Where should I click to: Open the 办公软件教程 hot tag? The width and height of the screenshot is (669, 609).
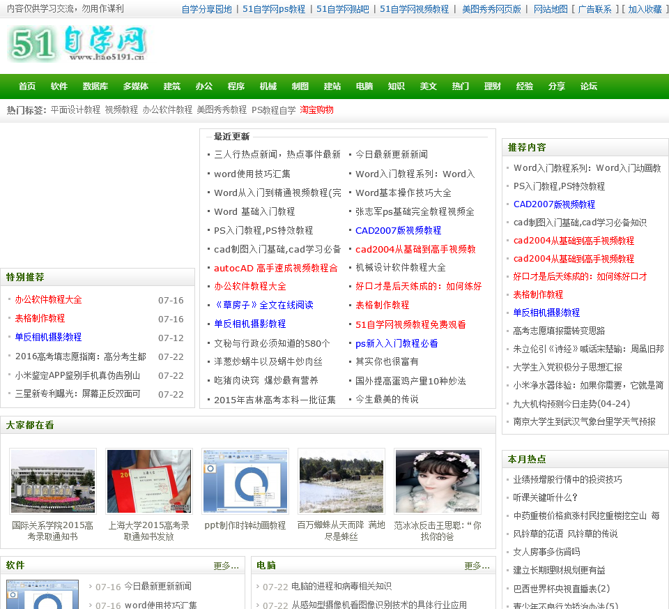coord(167,110)
